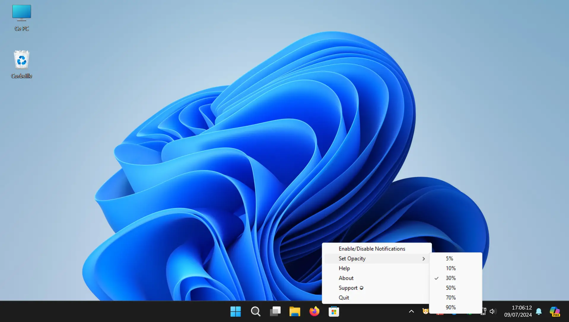
Task: Select Support in the context menu
Action: (x=376, y=288)
